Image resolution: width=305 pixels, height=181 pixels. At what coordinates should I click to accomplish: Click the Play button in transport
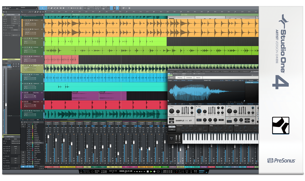click(151, 172)
